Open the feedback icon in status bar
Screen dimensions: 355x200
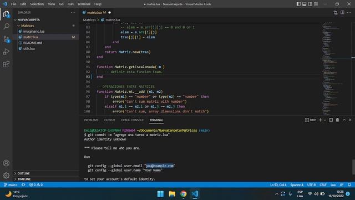coord(342,185)
